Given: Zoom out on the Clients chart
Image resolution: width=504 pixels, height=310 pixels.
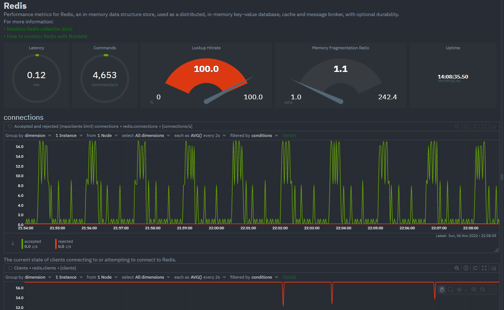Looking at the screenshot, I should tap(482, 290).
